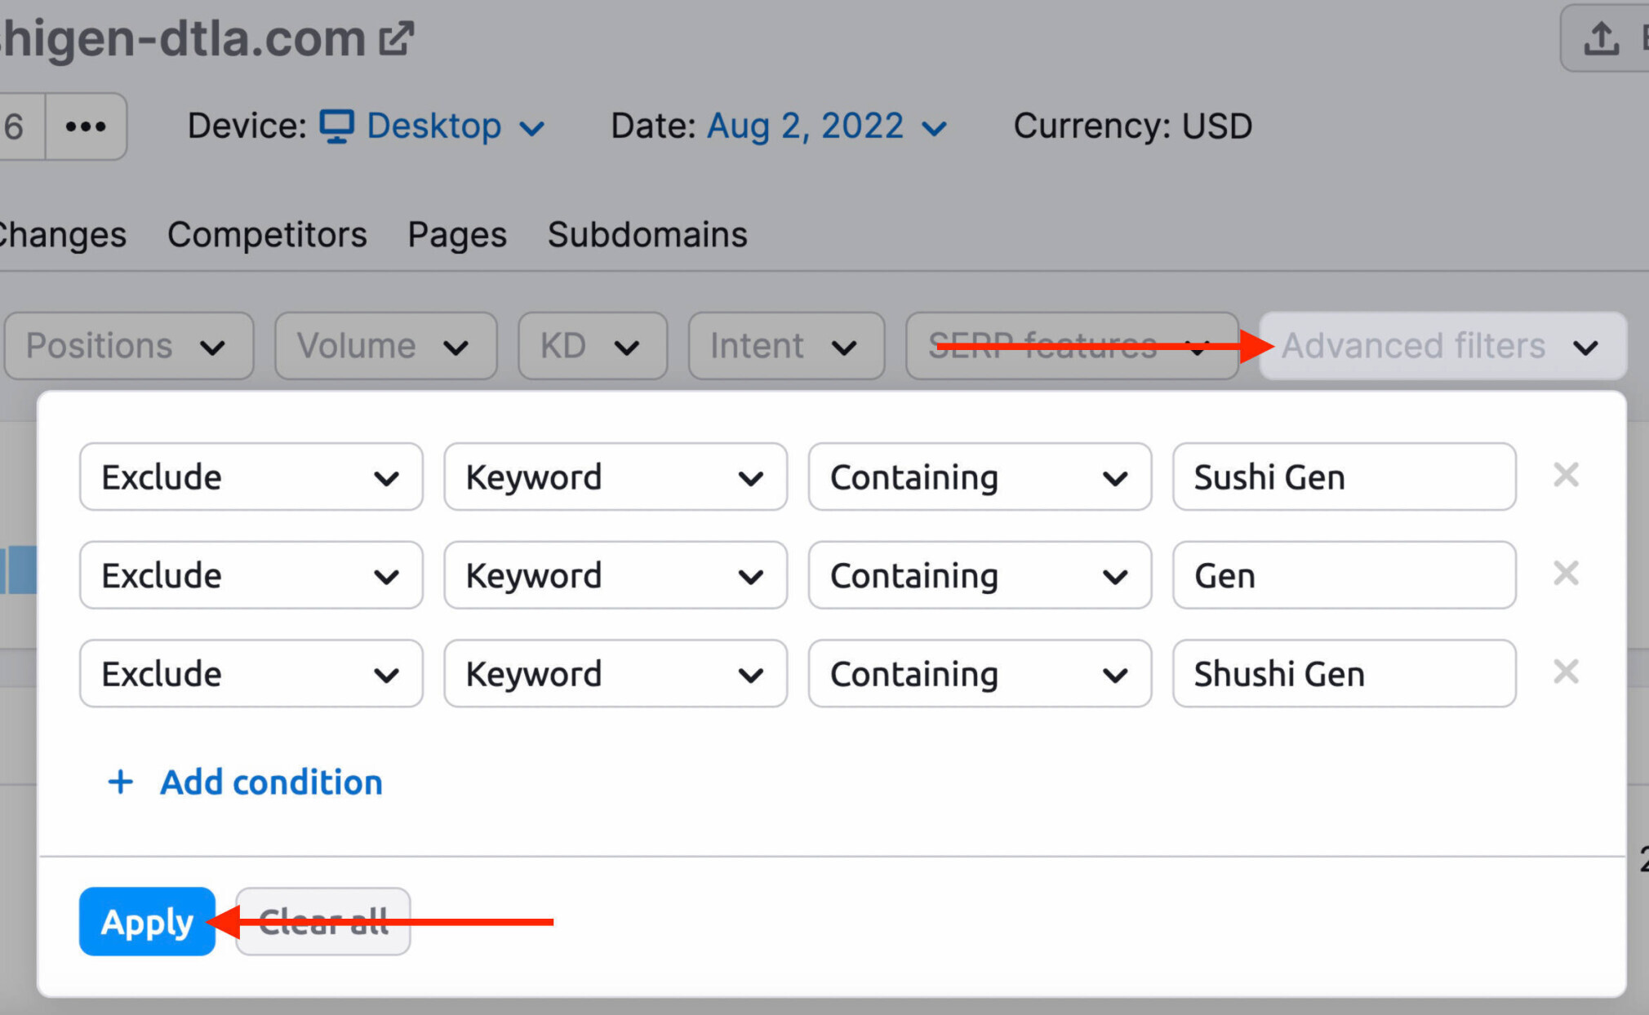Open Keyword dropdown in Sushi Gen row

pyautogui.click(x=616, y=477)
